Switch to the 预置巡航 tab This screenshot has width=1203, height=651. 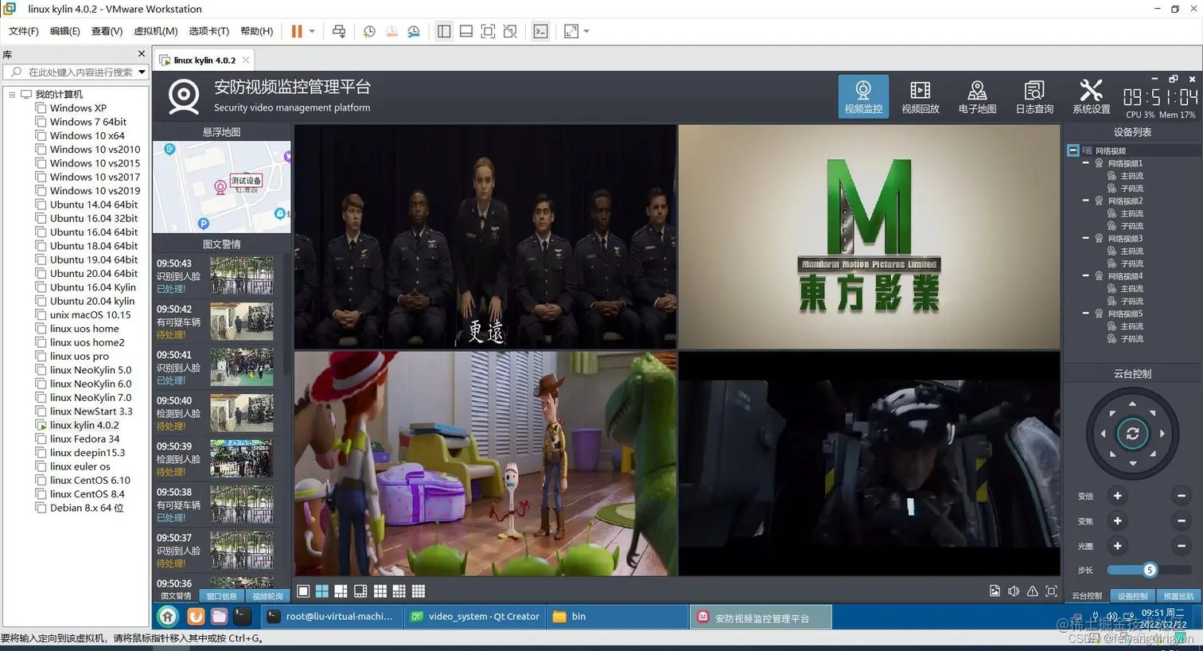pyautogui.click(x=1178, y=596)
